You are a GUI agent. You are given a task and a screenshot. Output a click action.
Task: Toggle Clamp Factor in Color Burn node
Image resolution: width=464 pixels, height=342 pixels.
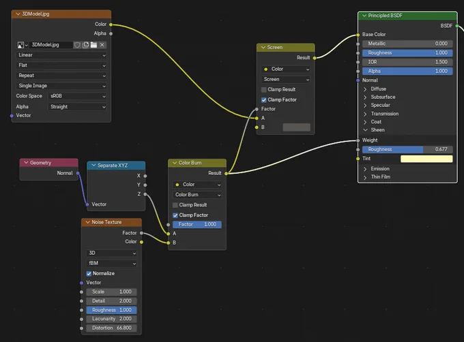(175, 215)
